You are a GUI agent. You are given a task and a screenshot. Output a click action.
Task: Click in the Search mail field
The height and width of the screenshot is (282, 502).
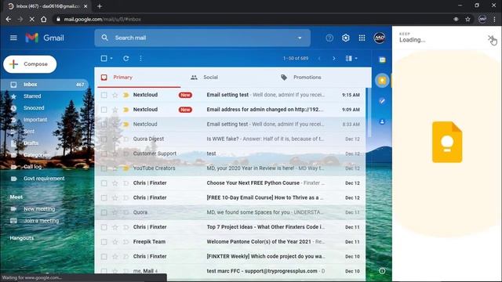coord(202,38)
